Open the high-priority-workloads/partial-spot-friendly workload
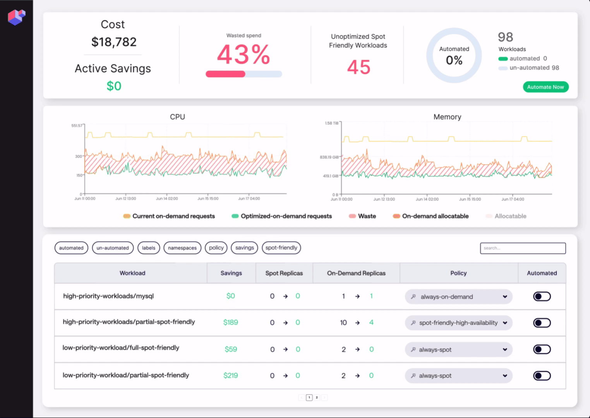The height and width of the screenshot is (418, 590). [x=129, y=322]
